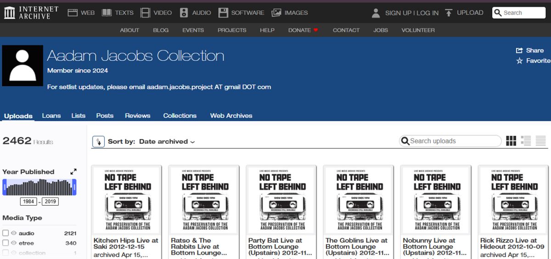Check the audio media type checkbox
The height and width of the screenshot is (259, 551).
[x=6, y=233]
